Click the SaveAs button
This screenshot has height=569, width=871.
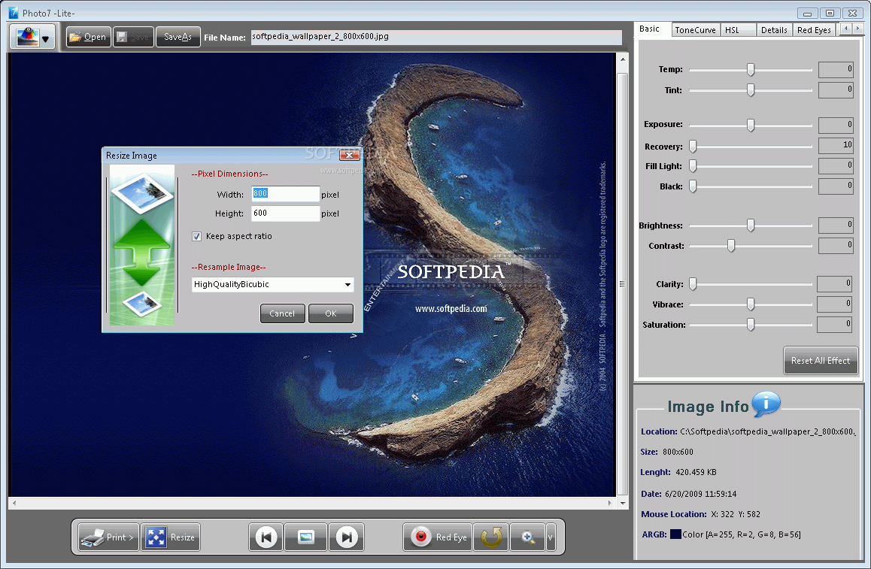pos(178,37)
